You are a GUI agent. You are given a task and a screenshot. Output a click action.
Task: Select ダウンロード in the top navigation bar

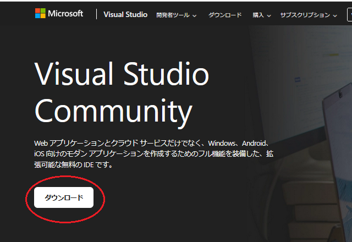point(224,15)
